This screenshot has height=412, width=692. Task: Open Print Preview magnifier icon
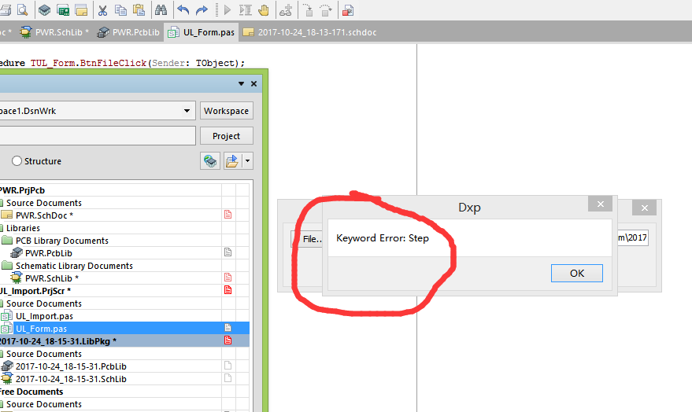click(x=23, y=9)
